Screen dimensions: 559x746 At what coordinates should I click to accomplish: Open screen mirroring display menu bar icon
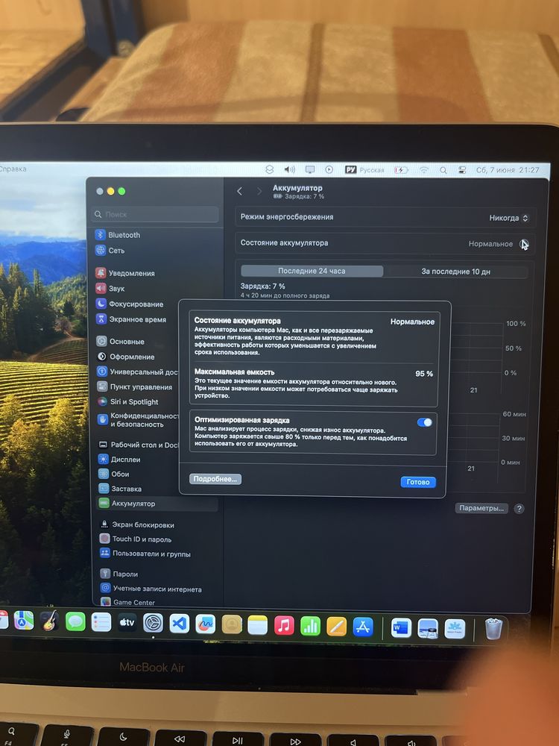pyautogui.click(x=310, y=169)
